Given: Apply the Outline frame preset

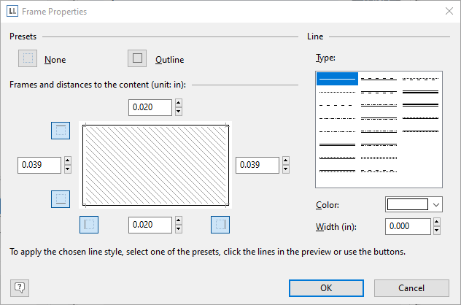Looking at the screenshot, I should [137, 59].
